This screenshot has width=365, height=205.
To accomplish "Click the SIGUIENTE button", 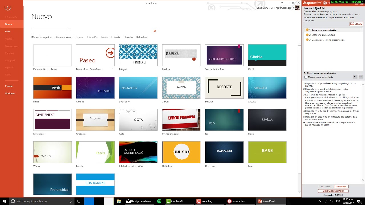I will 341,187.
